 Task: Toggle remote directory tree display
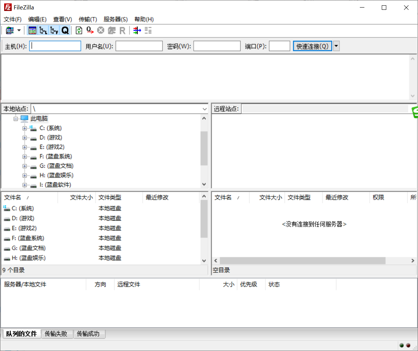tap(54, 30)
